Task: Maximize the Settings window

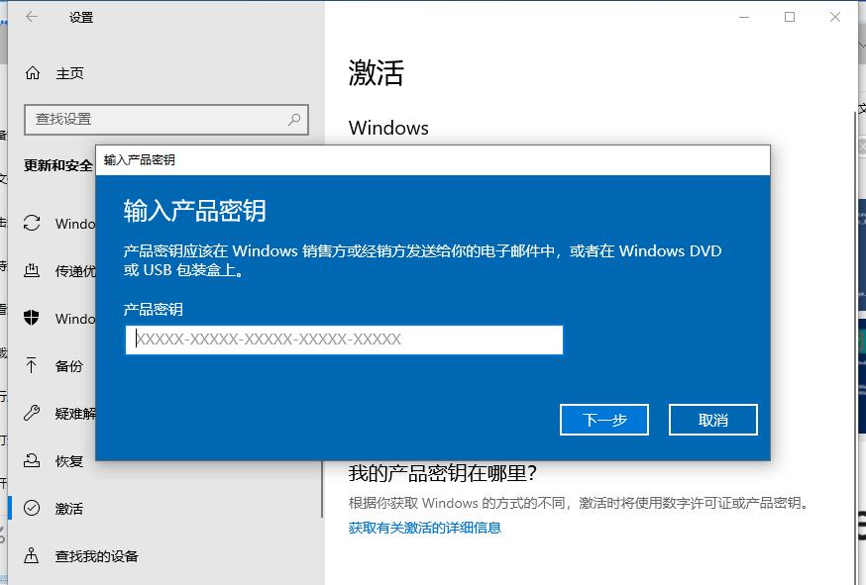Action: coord(790,17)
